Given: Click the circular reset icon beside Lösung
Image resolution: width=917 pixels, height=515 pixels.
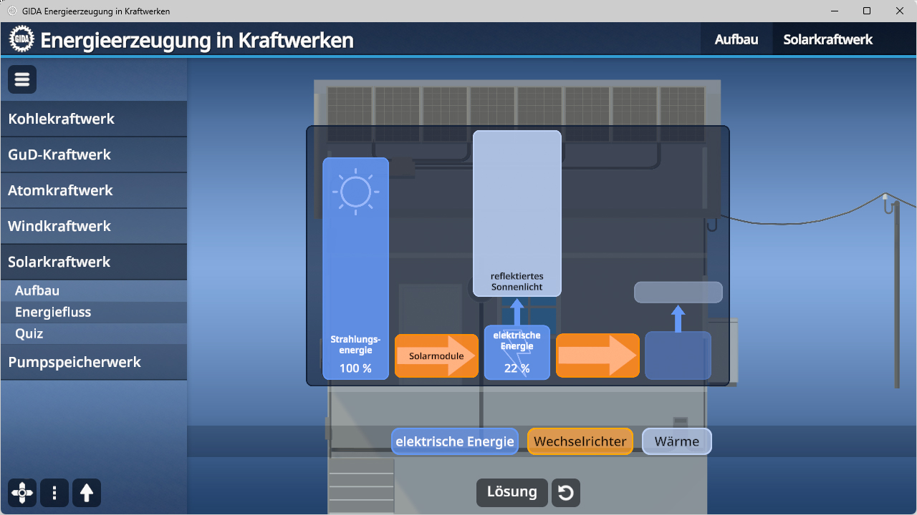Looking at the screenshot, I should point(565,492).
